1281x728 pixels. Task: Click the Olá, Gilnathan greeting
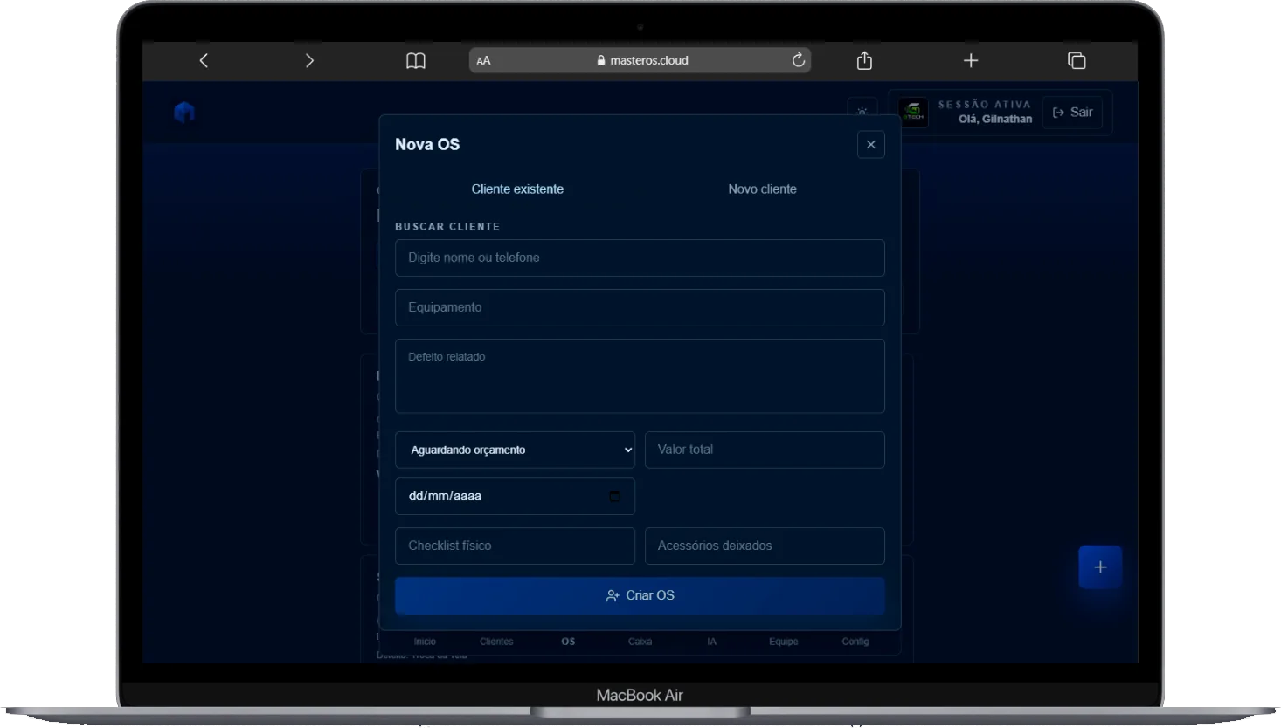click(x=995, y=120)
